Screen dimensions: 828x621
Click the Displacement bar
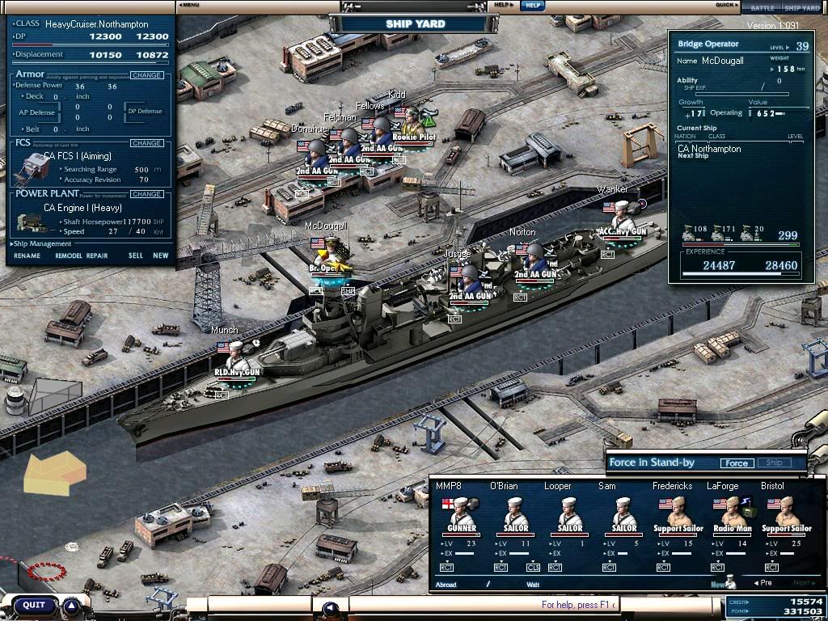pyautogui.click(x=90, y=63)
